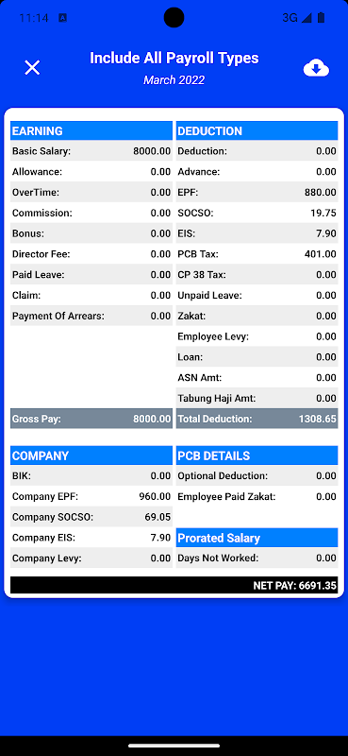Select the Company SOCSO row
Image resolution: width=348 pixels, height=756 pixels.
[x=91, y=517]
